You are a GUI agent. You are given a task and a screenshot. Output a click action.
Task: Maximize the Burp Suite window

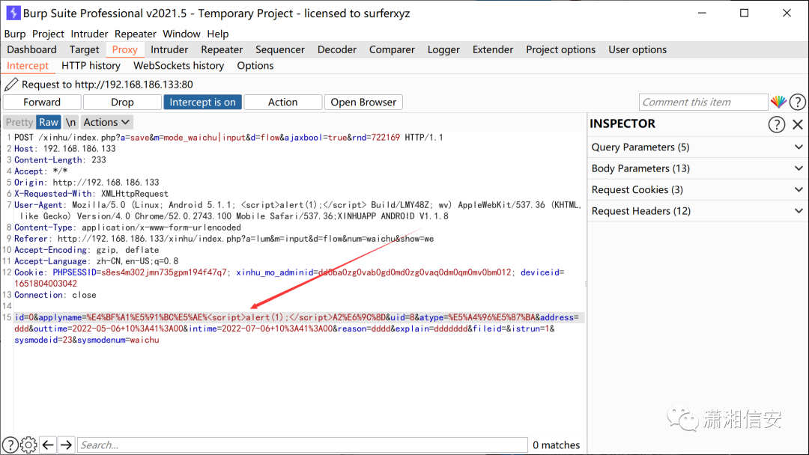tap(744, 13)
